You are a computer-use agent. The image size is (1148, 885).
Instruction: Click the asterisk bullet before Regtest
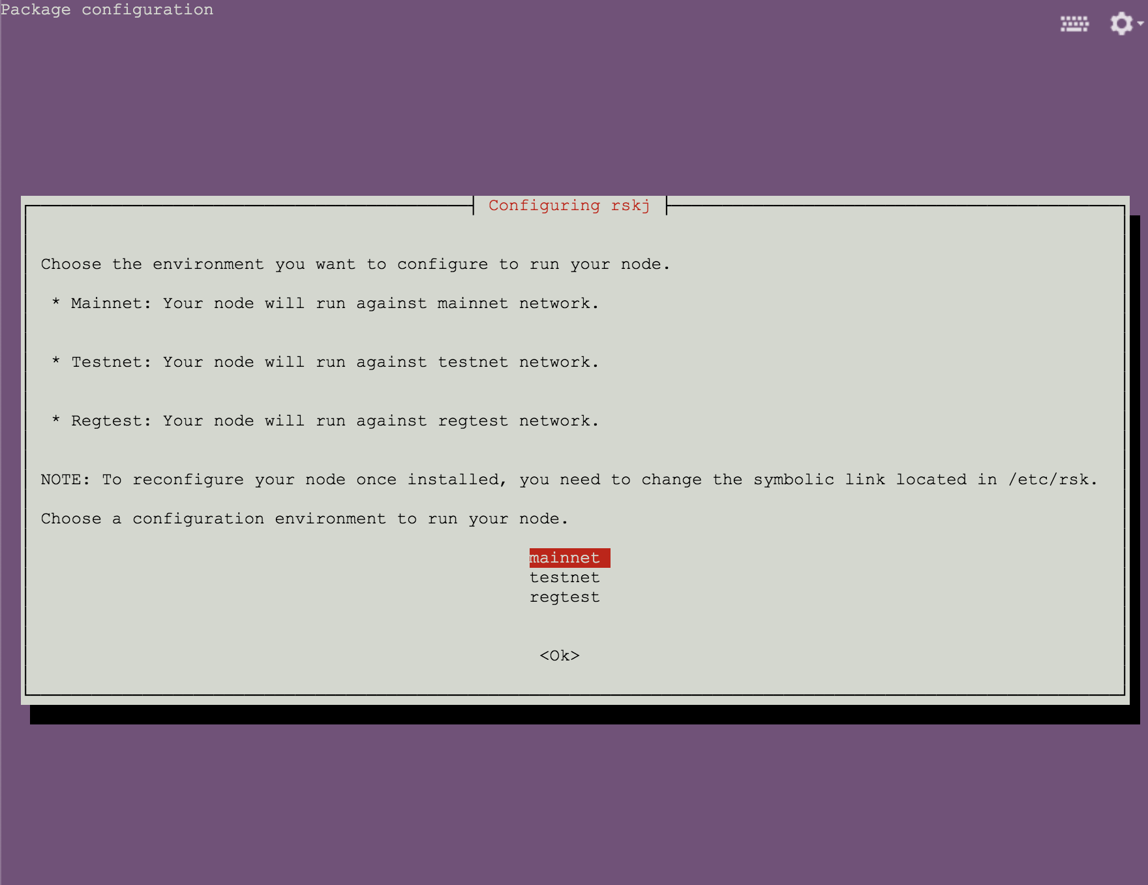click(x=56, y=421)
